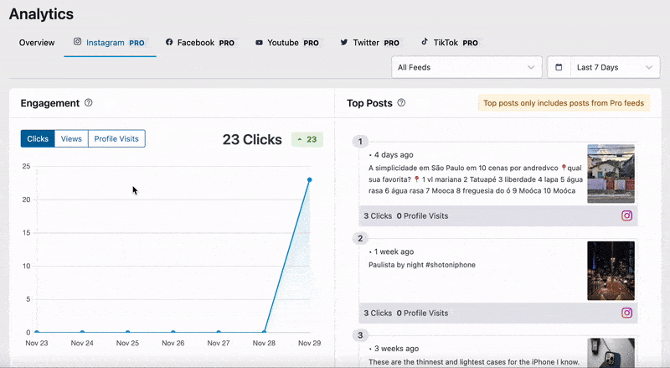Click the green +23 change badge
This screenshot has height=368, width=670.
(x=307, y=139)
